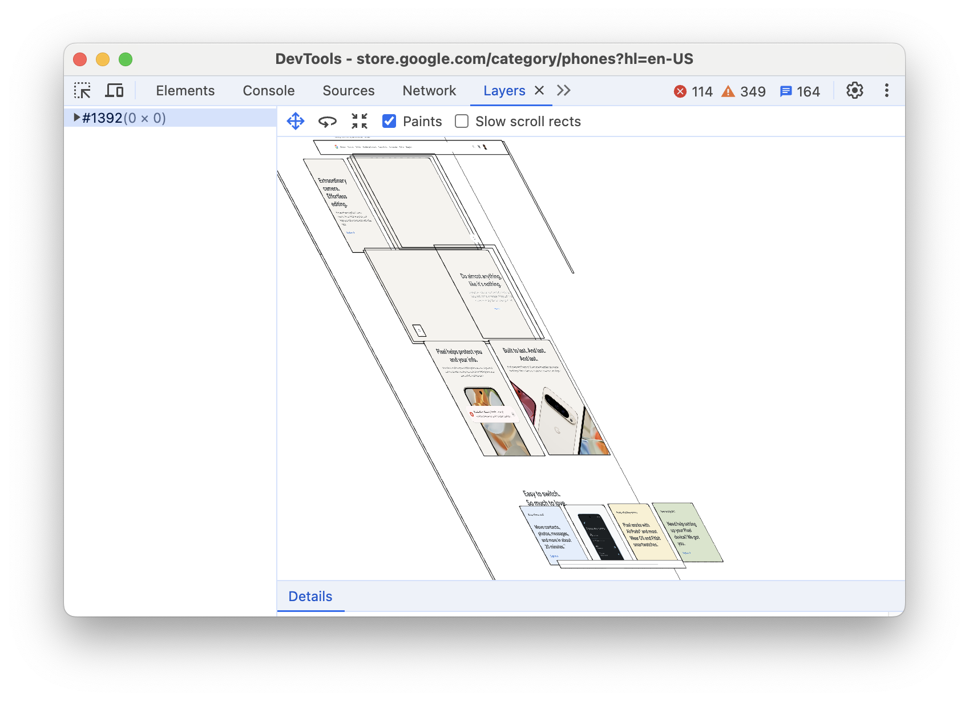Switch to Rotate mode in Layers view
The height and width of the screenshot is (701, 969).
[328, 121]
